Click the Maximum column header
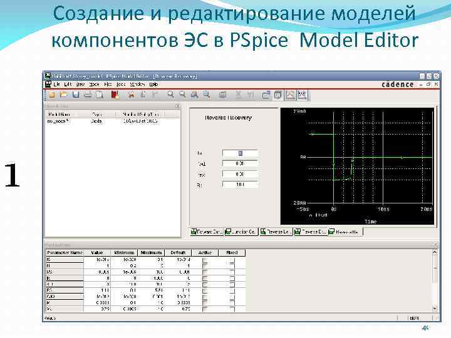 [x=151, y=253]
